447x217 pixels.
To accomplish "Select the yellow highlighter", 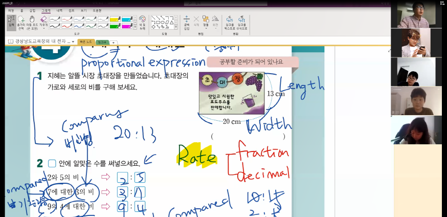I will tap(115, 19).
